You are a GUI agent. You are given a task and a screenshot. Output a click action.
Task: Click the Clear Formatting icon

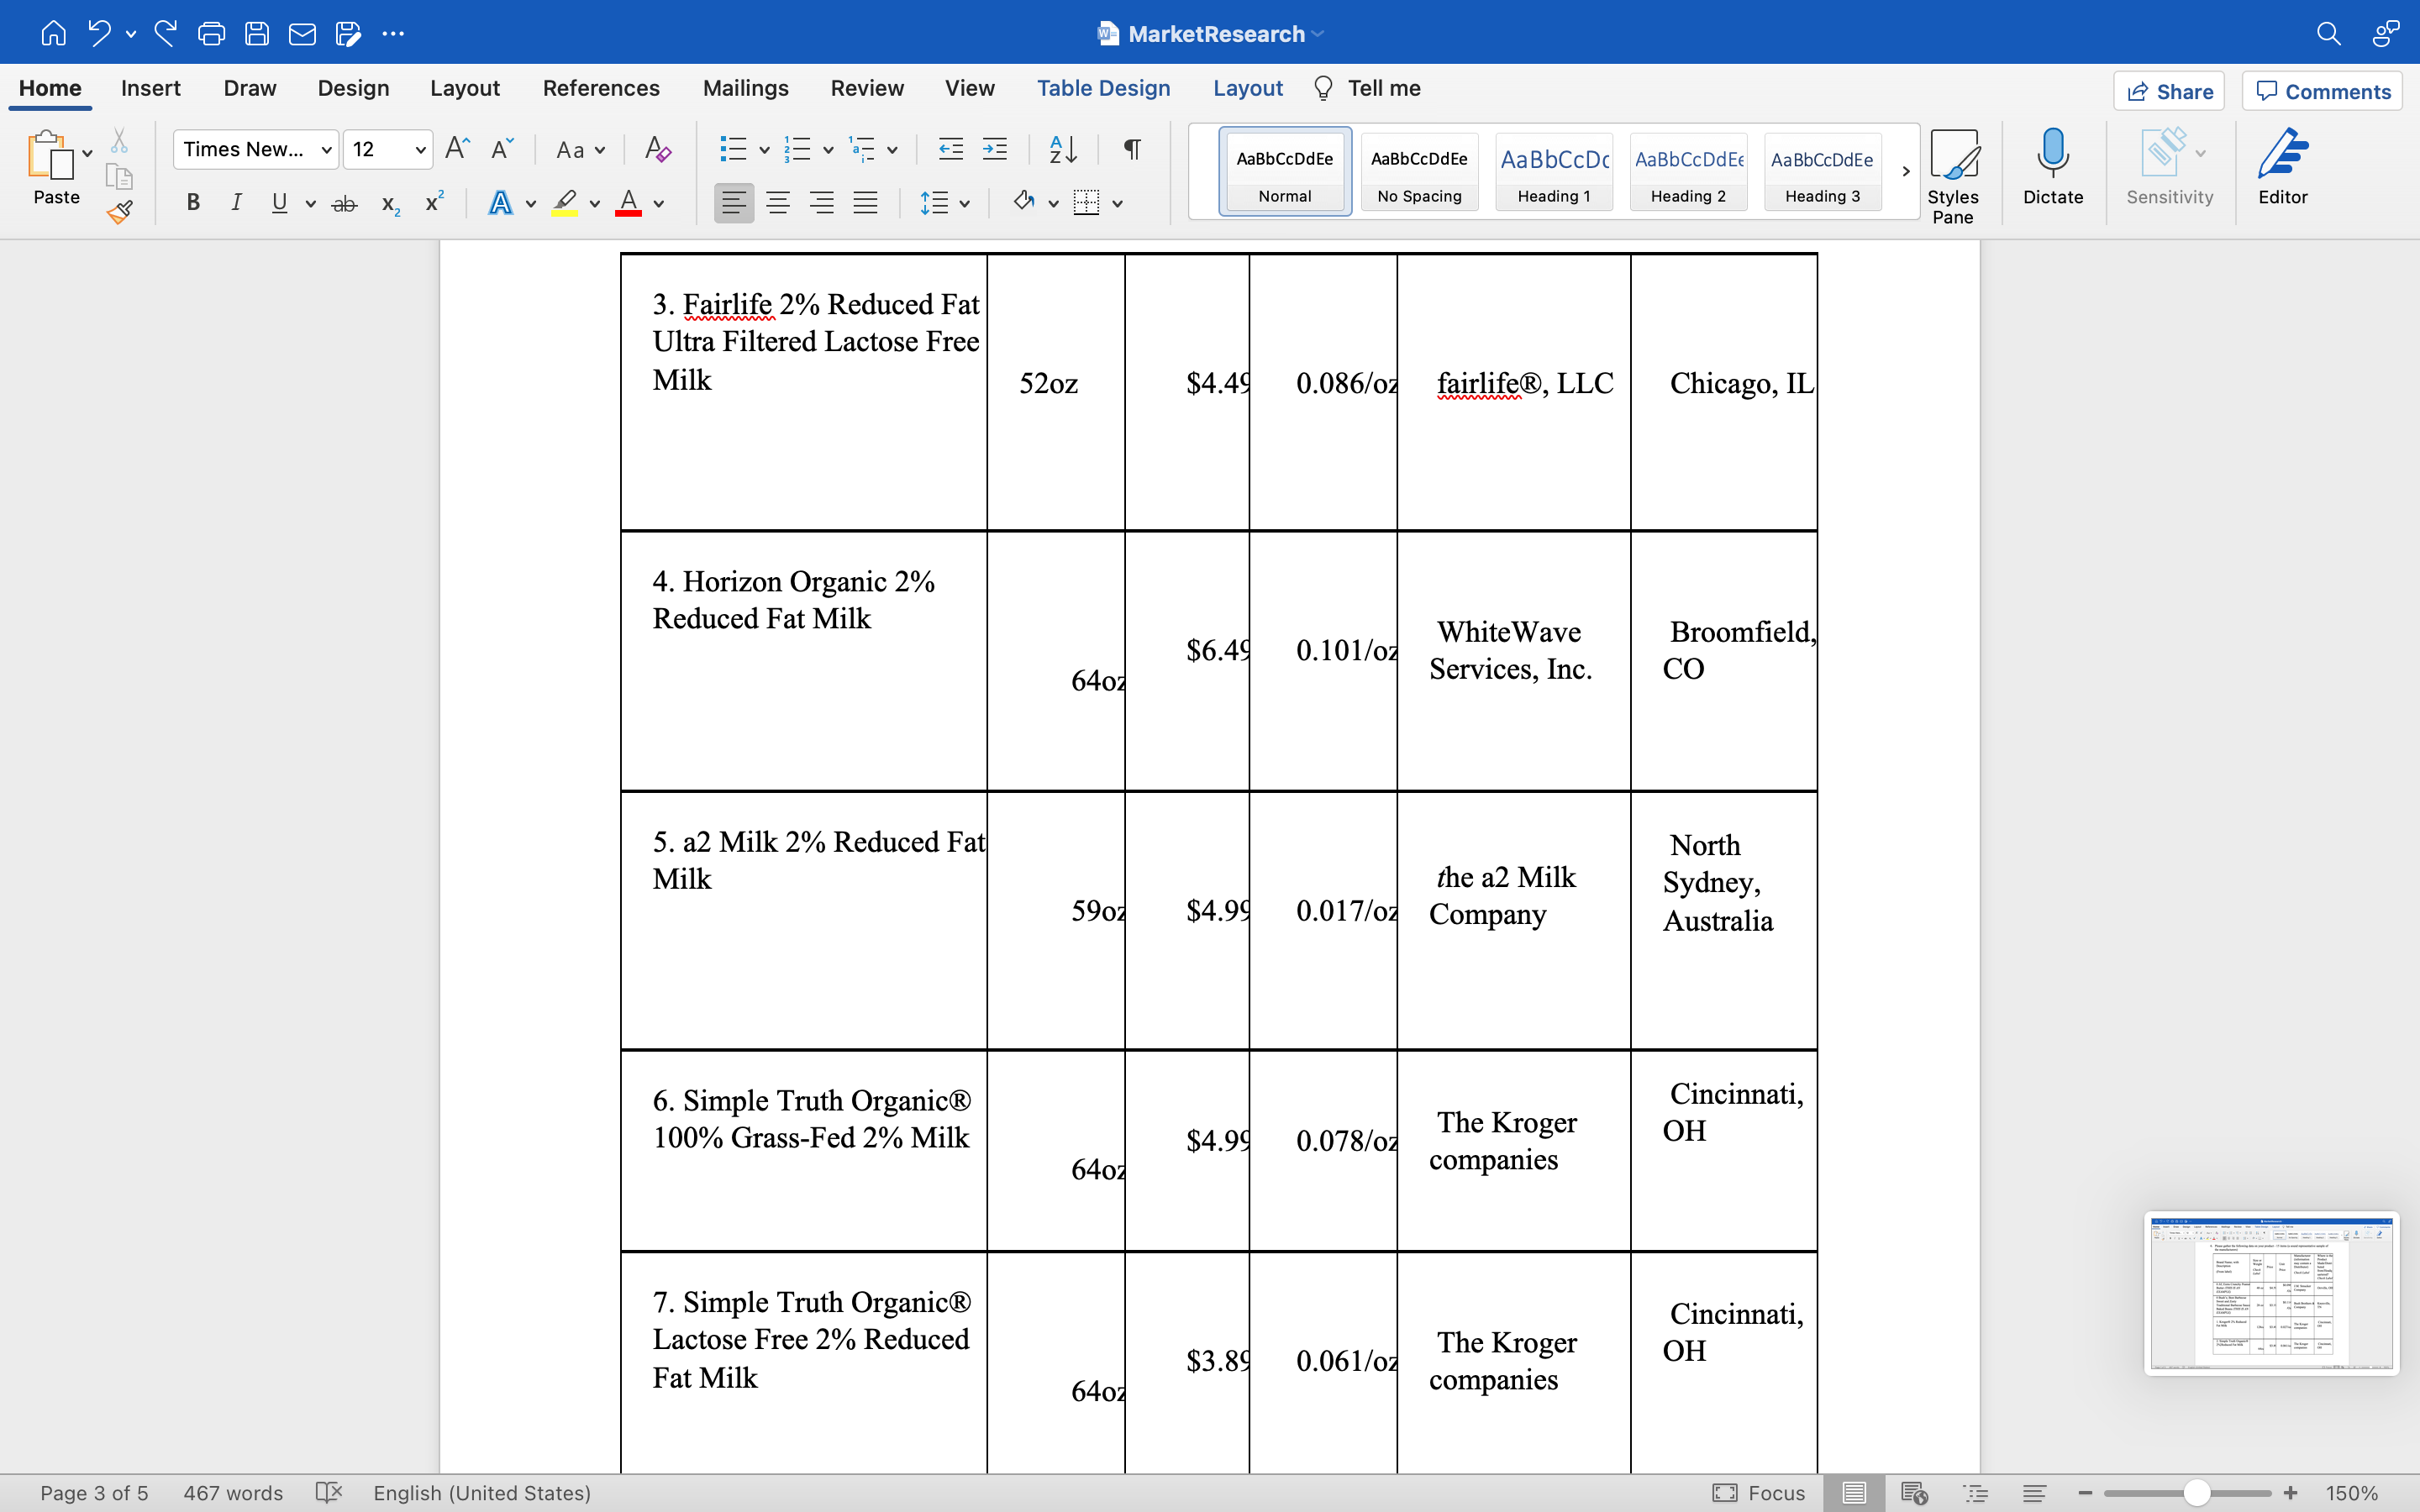[657, 150]
